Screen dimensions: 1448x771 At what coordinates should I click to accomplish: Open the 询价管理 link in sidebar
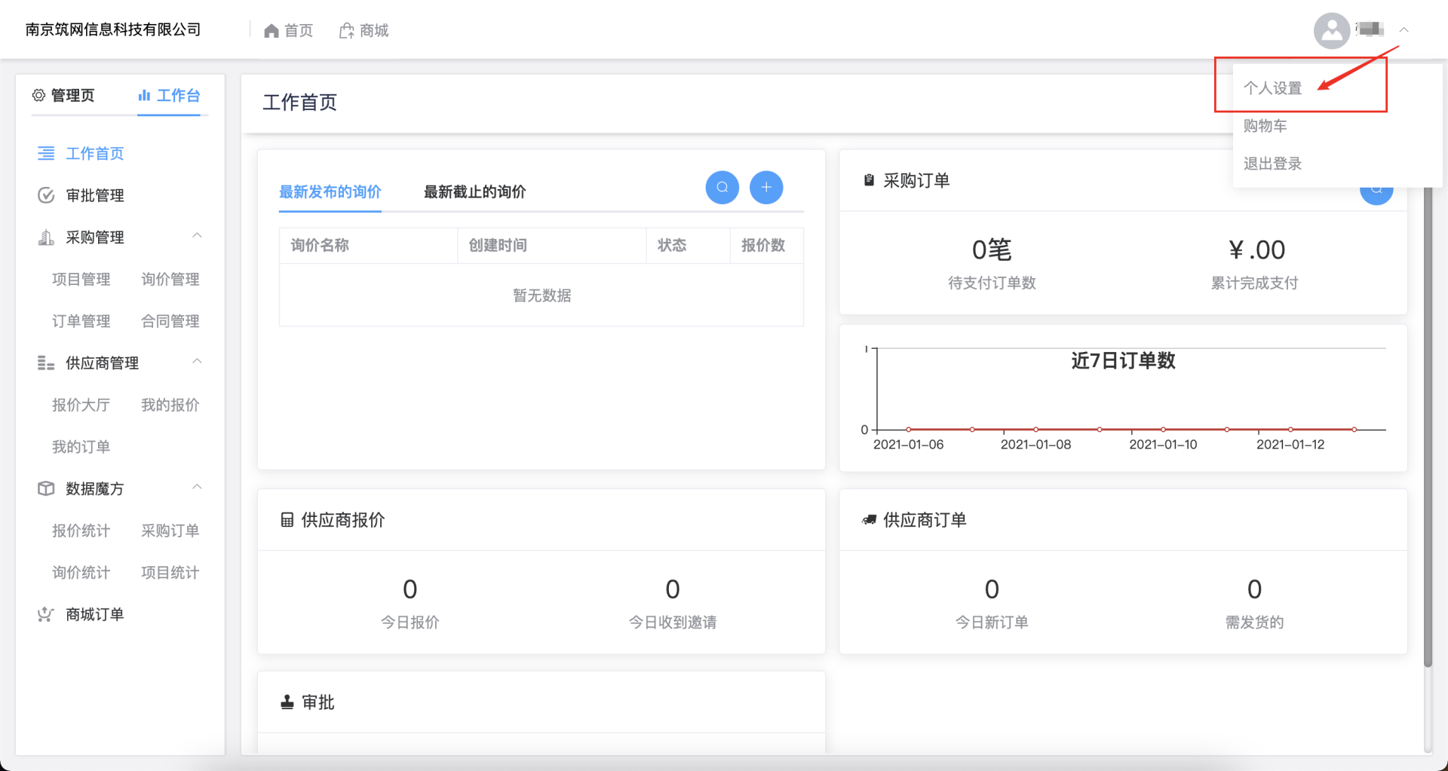coord(170,280)
